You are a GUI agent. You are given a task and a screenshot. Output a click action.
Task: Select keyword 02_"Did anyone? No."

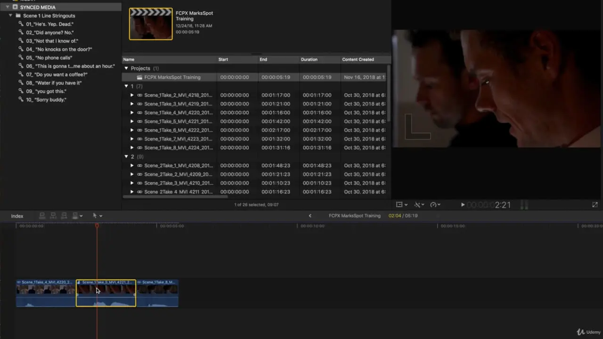click(x=49, y=32)
